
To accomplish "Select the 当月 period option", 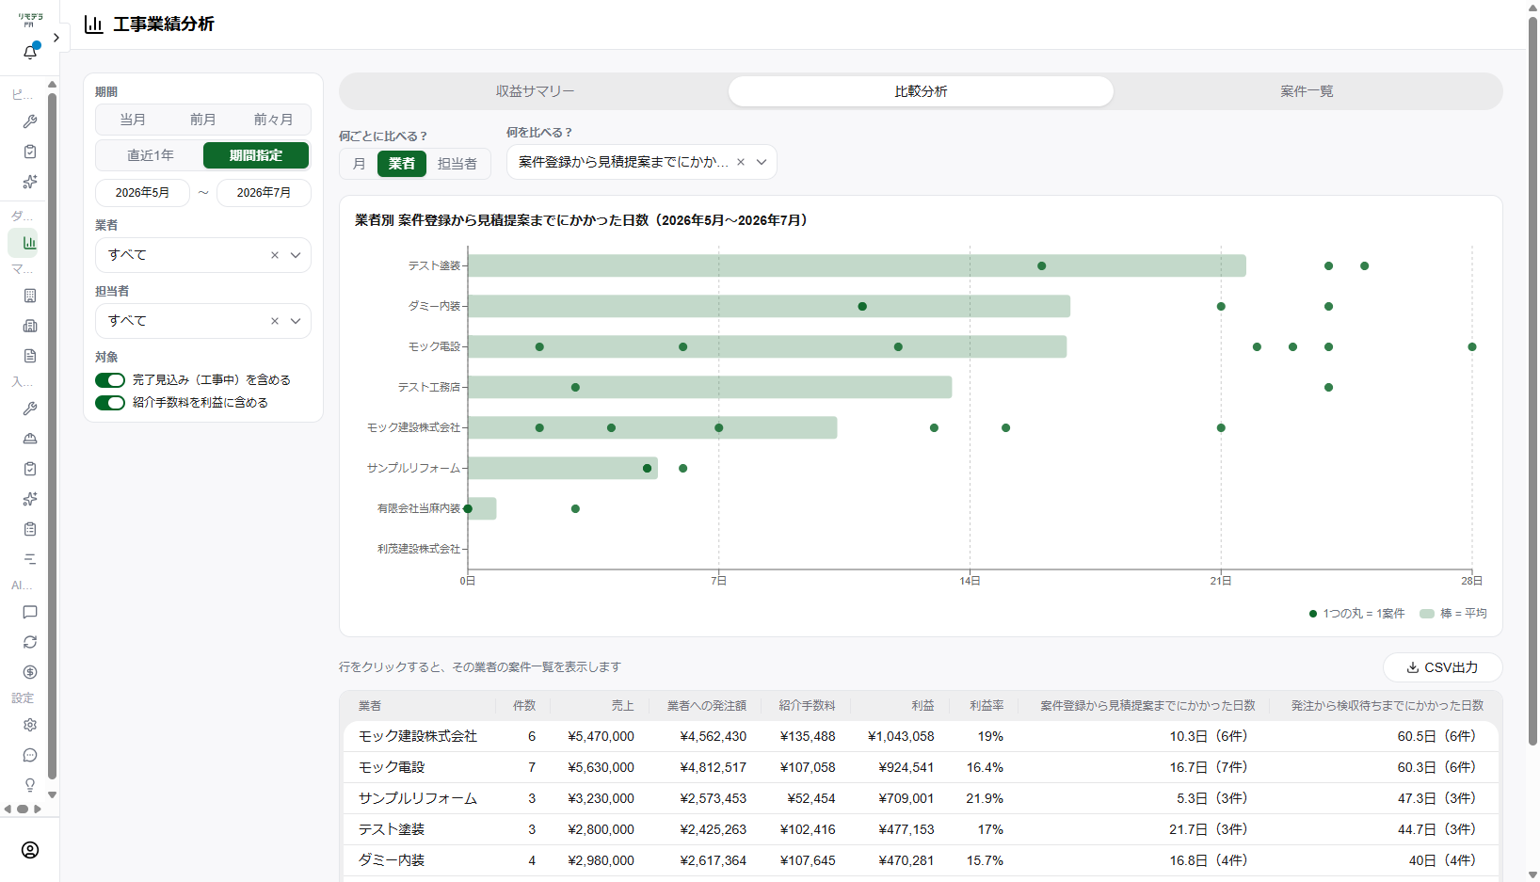I will [x=133, y=120].
